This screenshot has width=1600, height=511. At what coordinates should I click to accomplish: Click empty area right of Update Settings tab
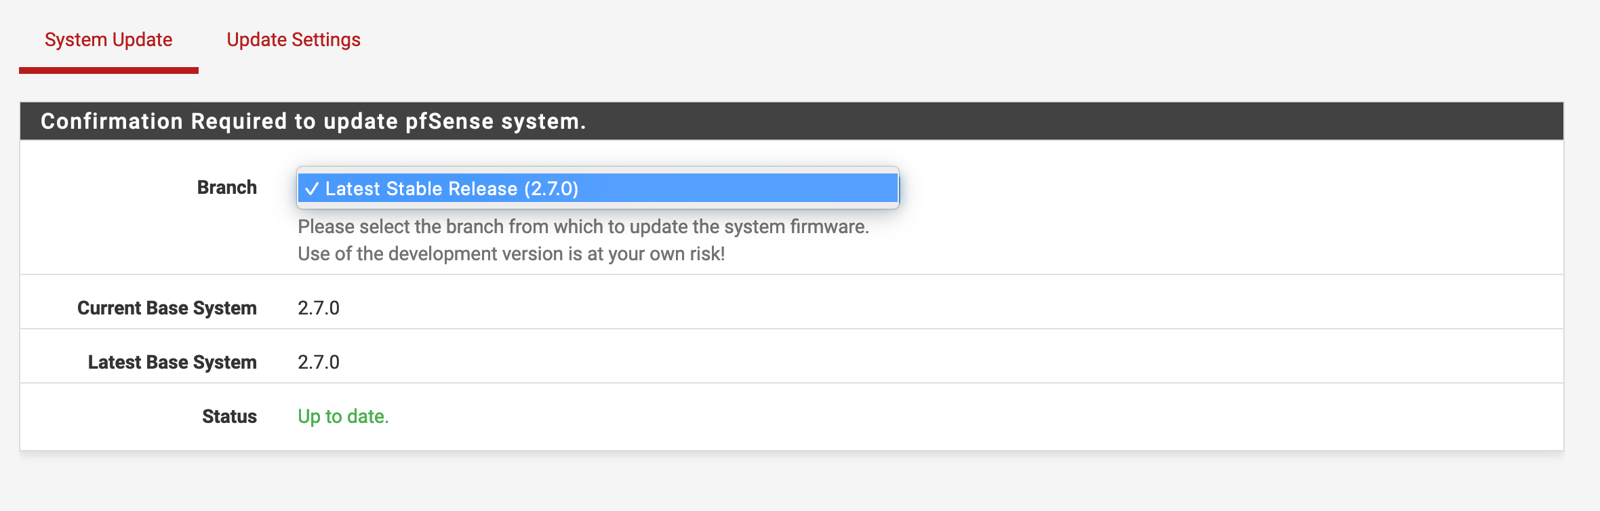coord(949,40)
